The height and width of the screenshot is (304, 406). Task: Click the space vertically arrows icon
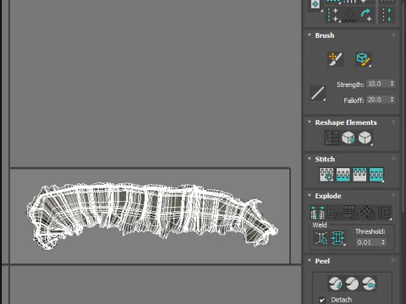[x=387, y=15]
